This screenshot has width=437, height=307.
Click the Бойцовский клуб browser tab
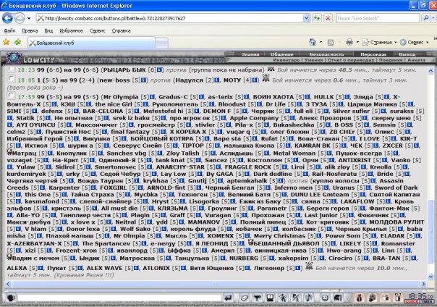[91, 43]
